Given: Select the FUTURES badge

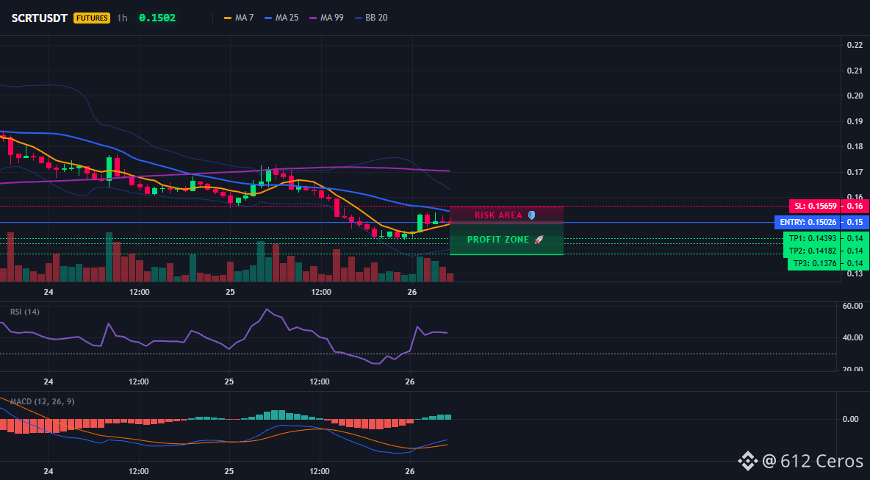Looking at the screenshot, I should tap(92, 18).
